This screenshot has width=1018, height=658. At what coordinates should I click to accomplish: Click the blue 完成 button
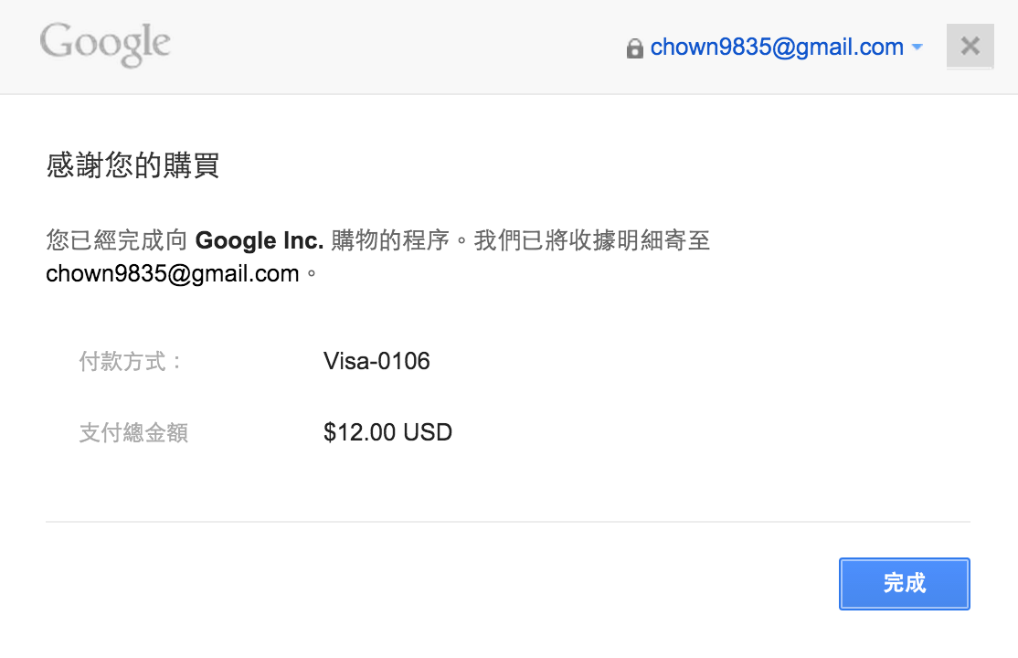point(905,583)
